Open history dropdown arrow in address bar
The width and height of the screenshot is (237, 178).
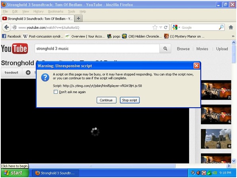click(161, 27)
